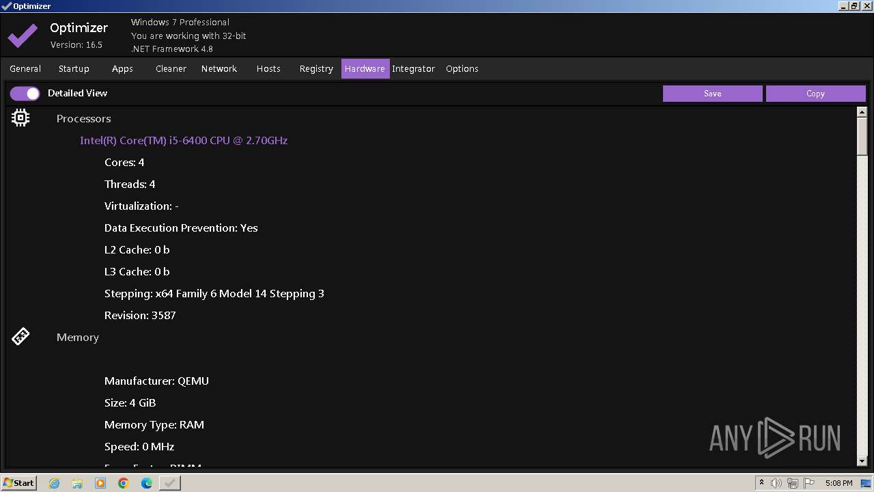This screenshot has width=874, height=492.
Task: Open the Apps tab
Action: click(x=122, y=69)
